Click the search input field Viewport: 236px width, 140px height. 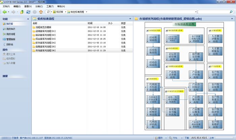tap(214, 12)
